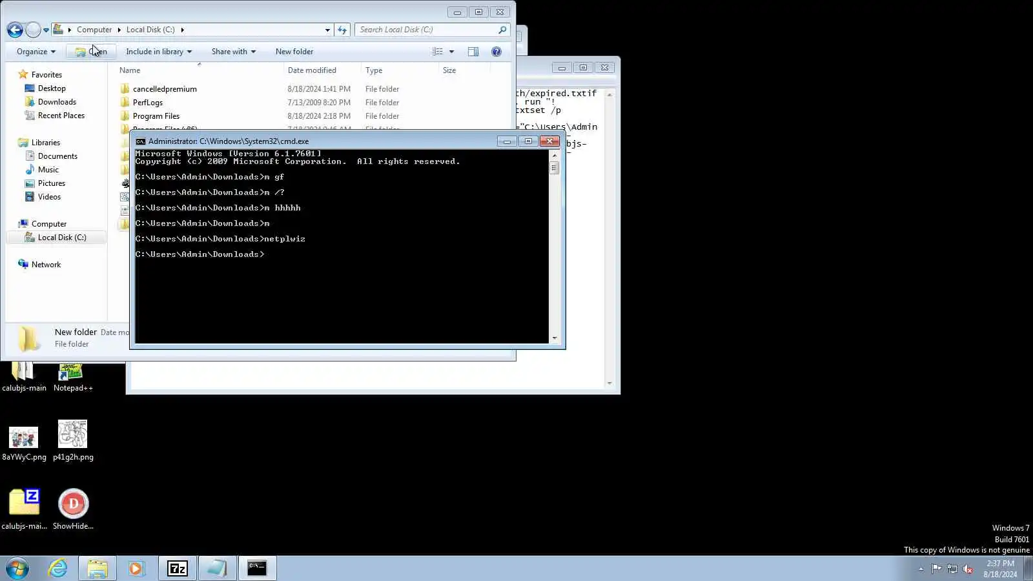Select the ShowHide... desktop icon
The height and width of the screenshot is (581, 1033).
coord(73,509)
